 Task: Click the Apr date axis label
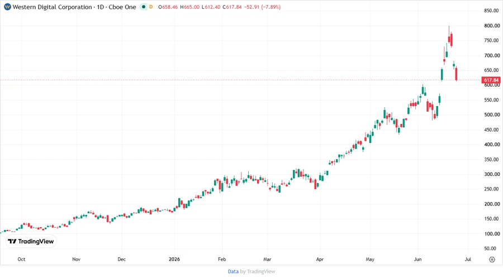coord(320,259)
